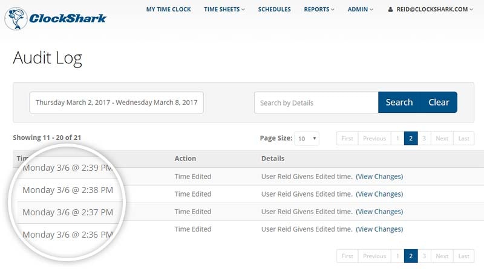
Task: Click Next in bottom pagination
Action: click(x=442, y=256)
